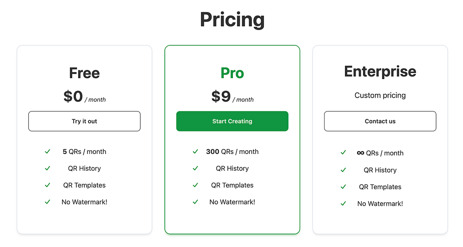The image size is (463, 247).
Task: Select the Free plan heading
Action: (84, 73)
